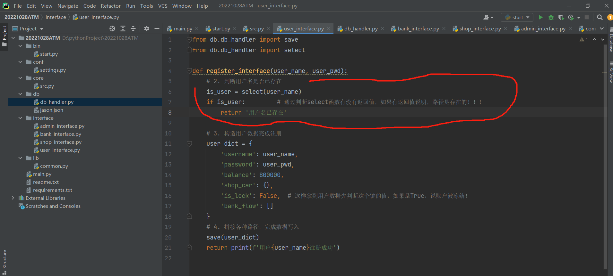The height and width of the screenshot is (276, 613).
Task: Close the shop_interface.py editor tab
Action: (506, 28)
